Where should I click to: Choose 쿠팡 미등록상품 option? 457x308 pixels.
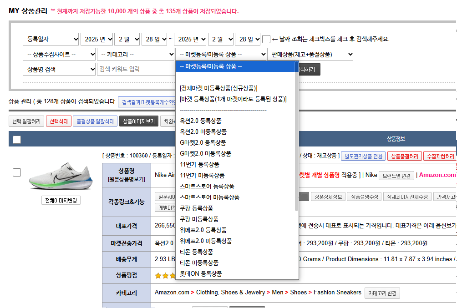tap(199, 219)
